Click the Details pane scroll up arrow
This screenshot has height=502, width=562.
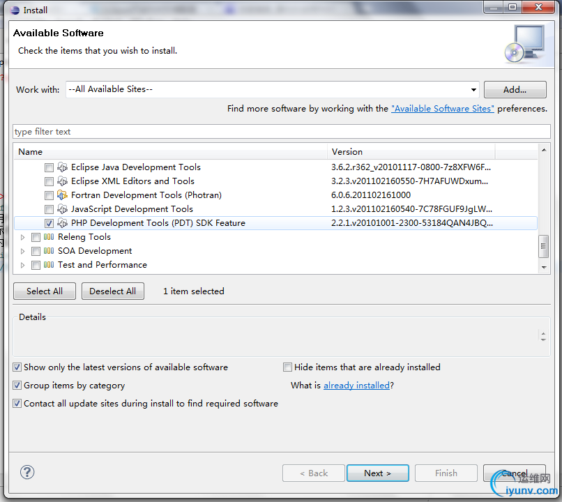[543, 333]
